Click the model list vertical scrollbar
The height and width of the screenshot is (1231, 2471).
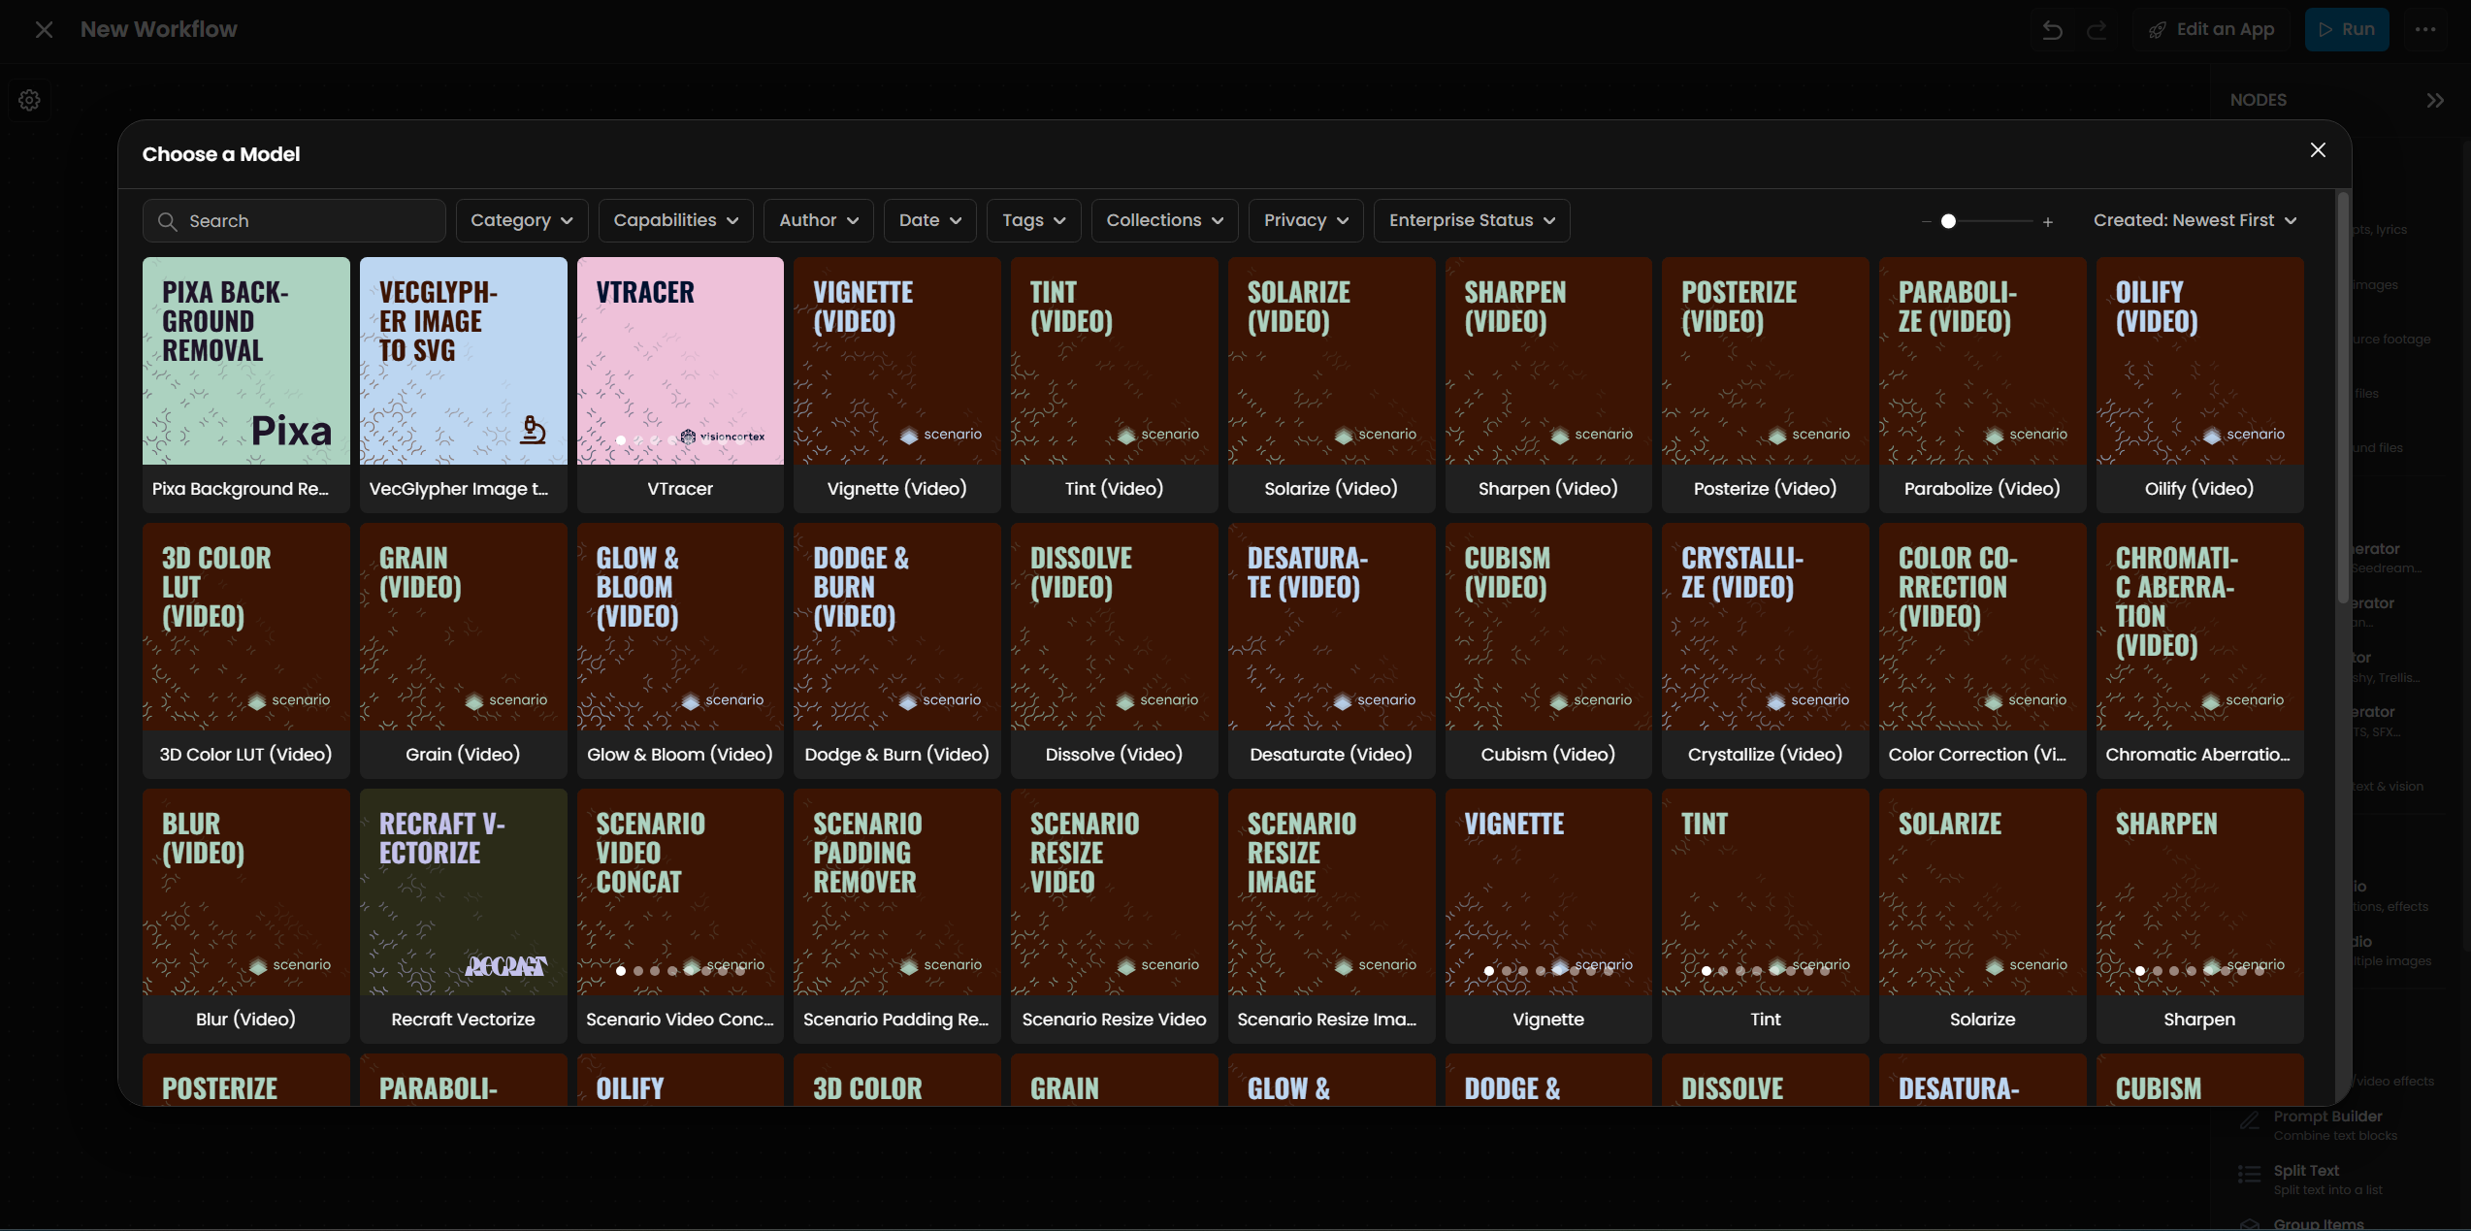(x=2343, y=397)
